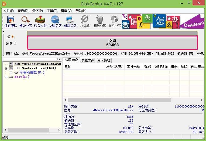The image size is (206, 141).
Task: Click the 512 Byt sector size value
Action: tap(198, 132)
